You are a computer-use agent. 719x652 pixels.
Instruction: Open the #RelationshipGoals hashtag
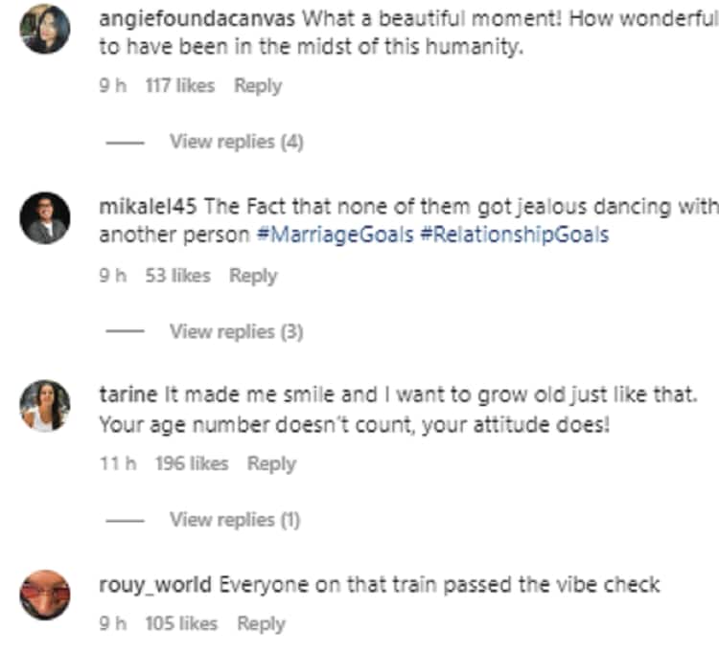click(x=514, y=235)
